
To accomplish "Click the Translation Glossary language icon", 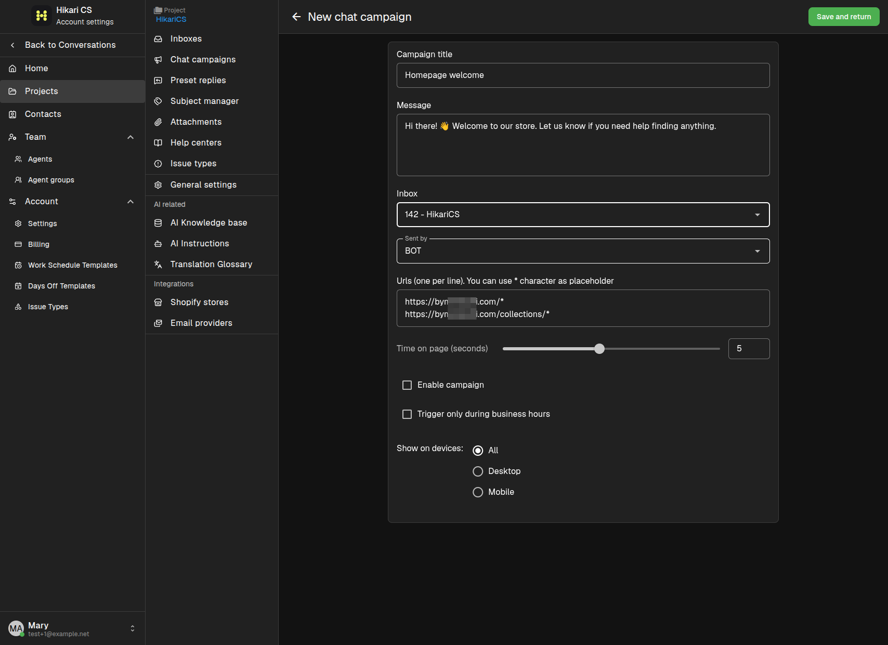I will [158, 265].
